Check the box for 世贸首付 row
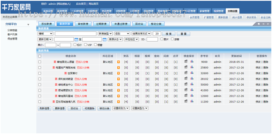 [x=39, y=73]
